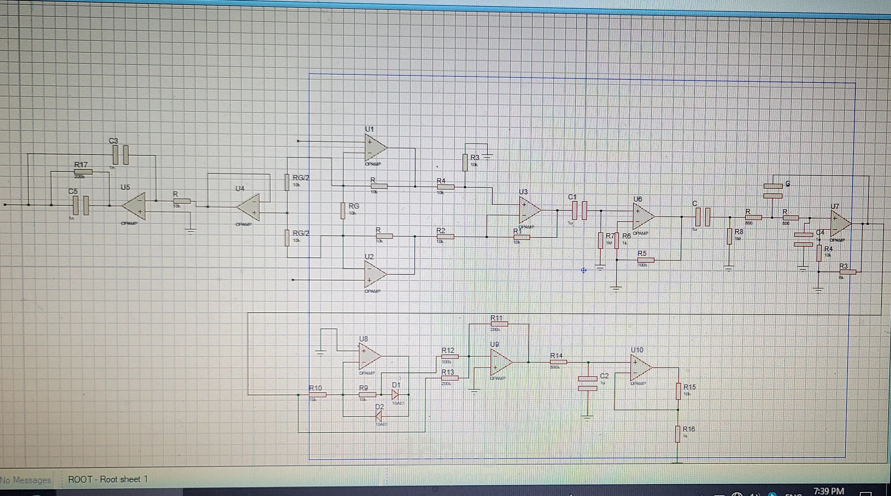
Task: Select feedback resistor R5 under U6
Action: click(645, 260)
